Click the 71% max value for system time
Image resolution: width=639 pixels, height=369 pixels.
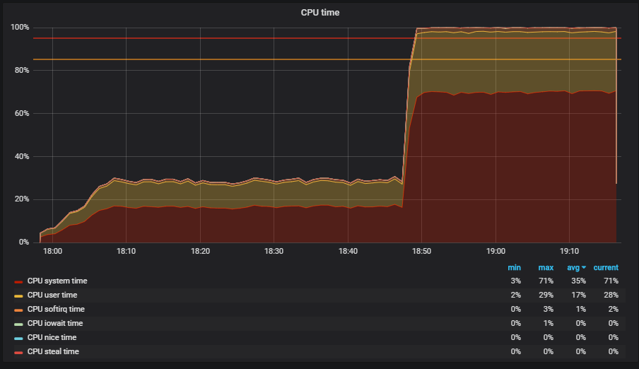tap(546, 281)
